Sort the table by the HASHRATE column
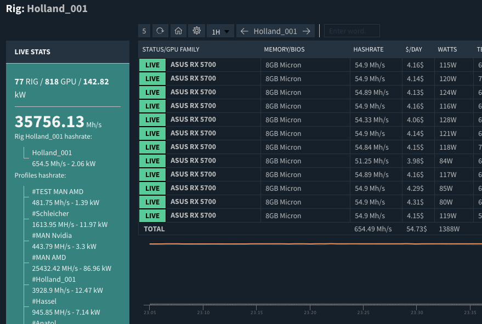 (368, 49)
